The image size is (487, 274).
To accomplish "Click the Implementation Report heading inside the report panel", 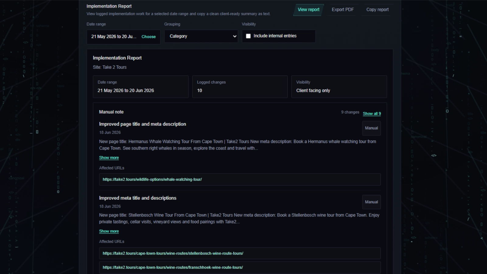I will (117, 58).
